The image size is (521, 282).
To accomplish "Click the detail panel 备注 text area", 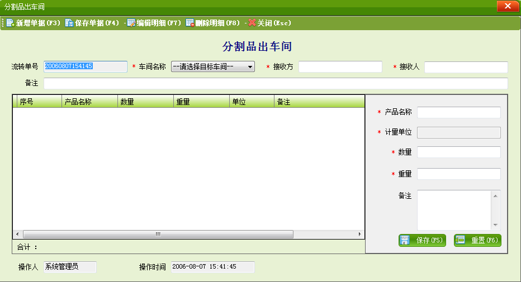I will (454, 210).
